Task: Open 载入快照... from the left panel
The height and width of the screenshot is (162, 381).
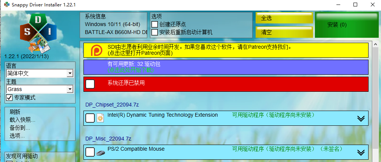Action: click(23, 120)
